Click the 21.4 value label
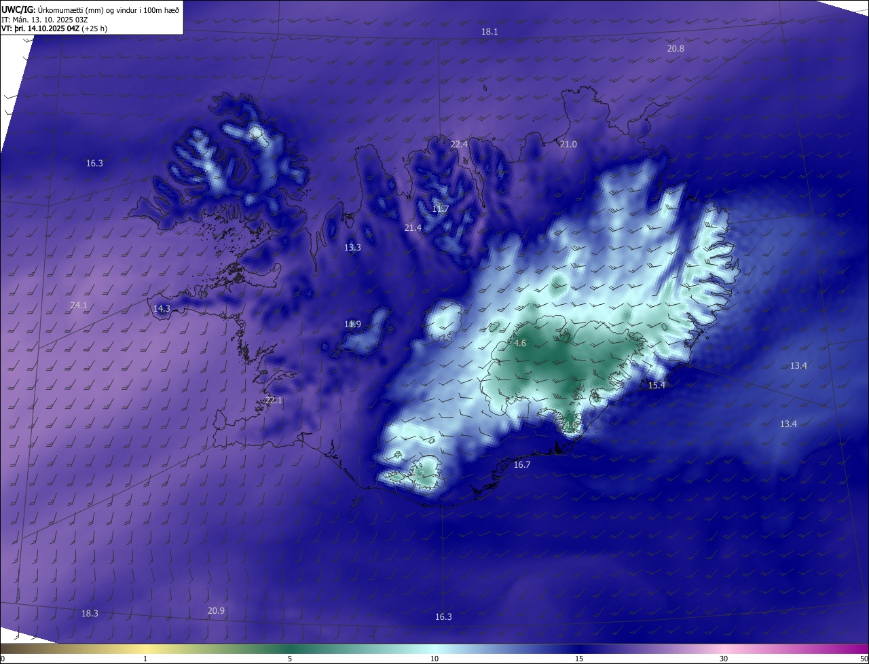Screen dimensions: 869x664 click(413, 228)
